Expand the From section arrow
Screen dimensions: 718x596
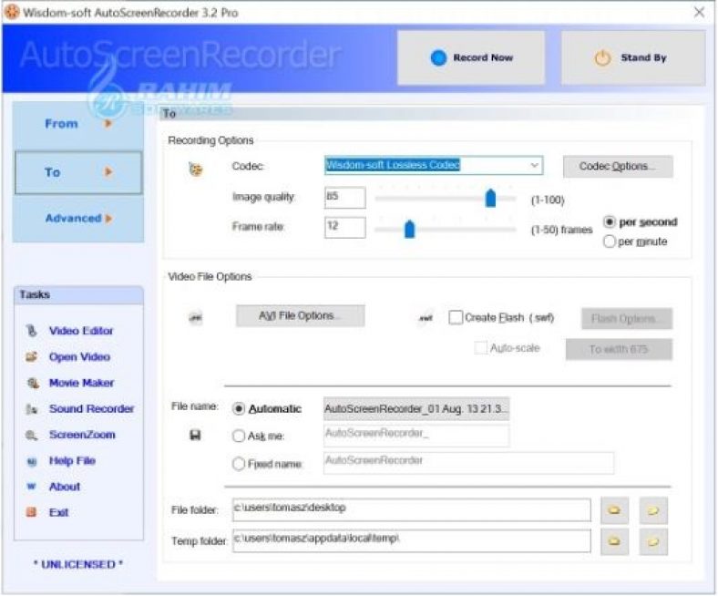108,123
